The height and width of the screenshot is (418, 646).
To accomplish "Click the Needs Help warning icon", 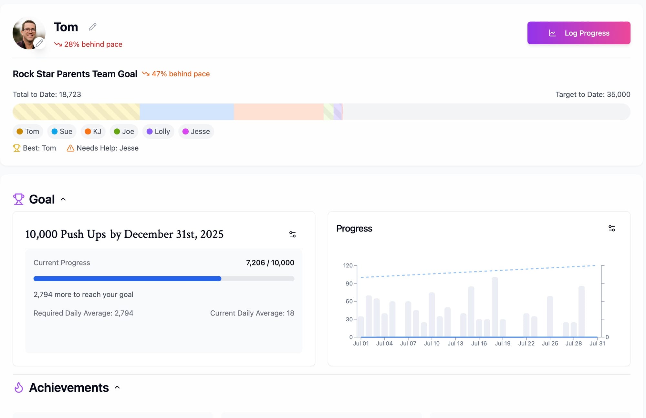I will tap(70, 148).
